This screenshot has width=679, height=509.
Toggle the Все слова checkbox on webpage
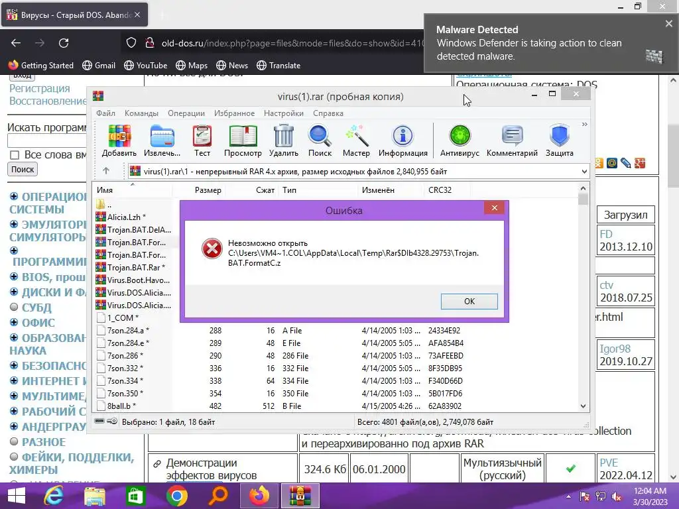15,155
